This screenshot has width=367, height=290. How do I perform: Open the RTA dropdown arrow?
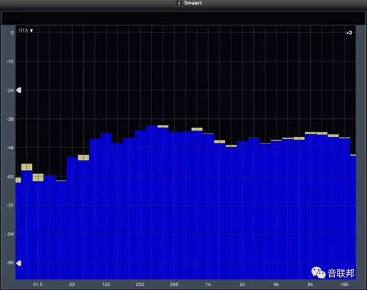[32, 30]
